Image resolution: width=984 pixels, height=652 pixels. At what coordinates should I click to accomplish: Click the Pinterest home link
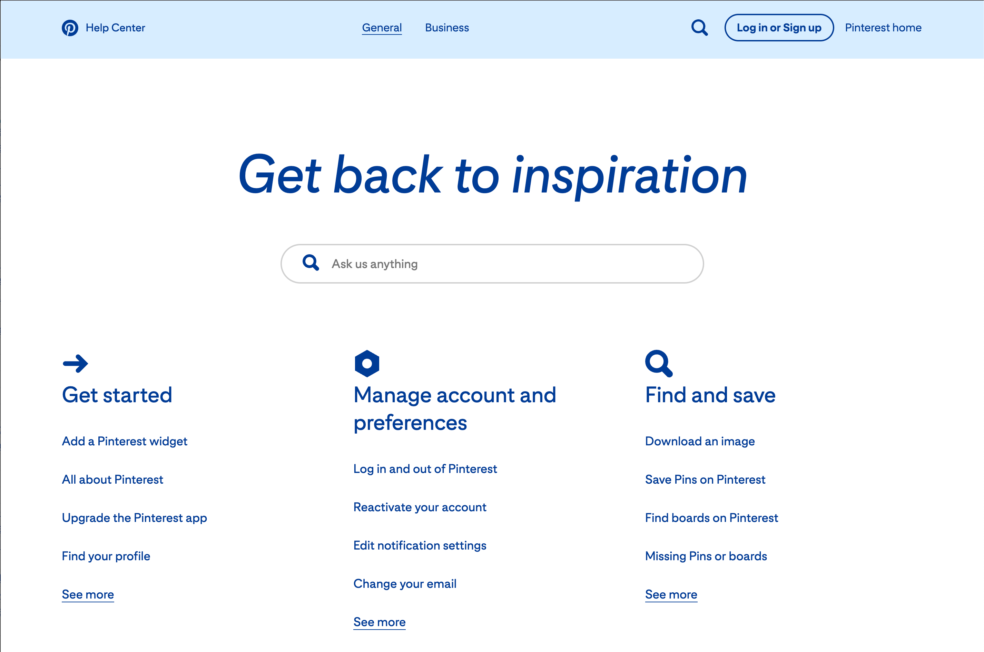883,28
